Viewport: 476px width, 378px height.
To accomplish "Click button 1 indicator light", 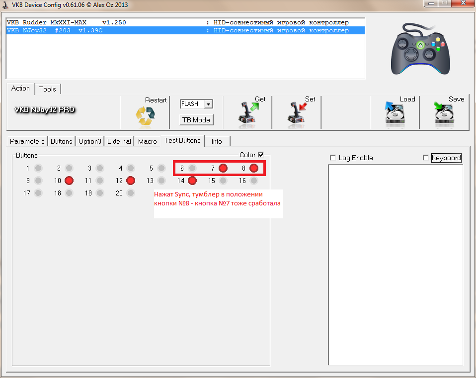I will point(38,168).
